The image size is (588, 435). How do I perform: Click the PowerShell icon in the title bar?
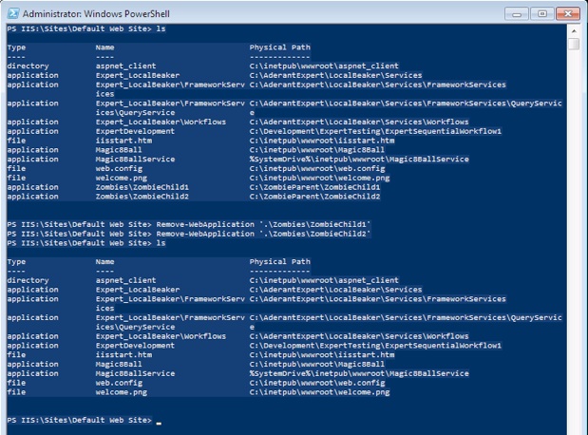coord(12,14)
